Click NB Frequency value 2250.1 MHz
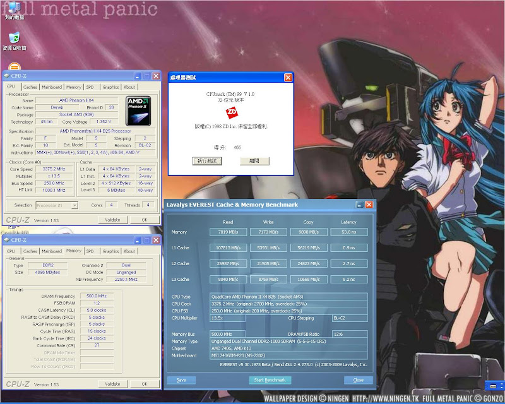 [126, 279]
